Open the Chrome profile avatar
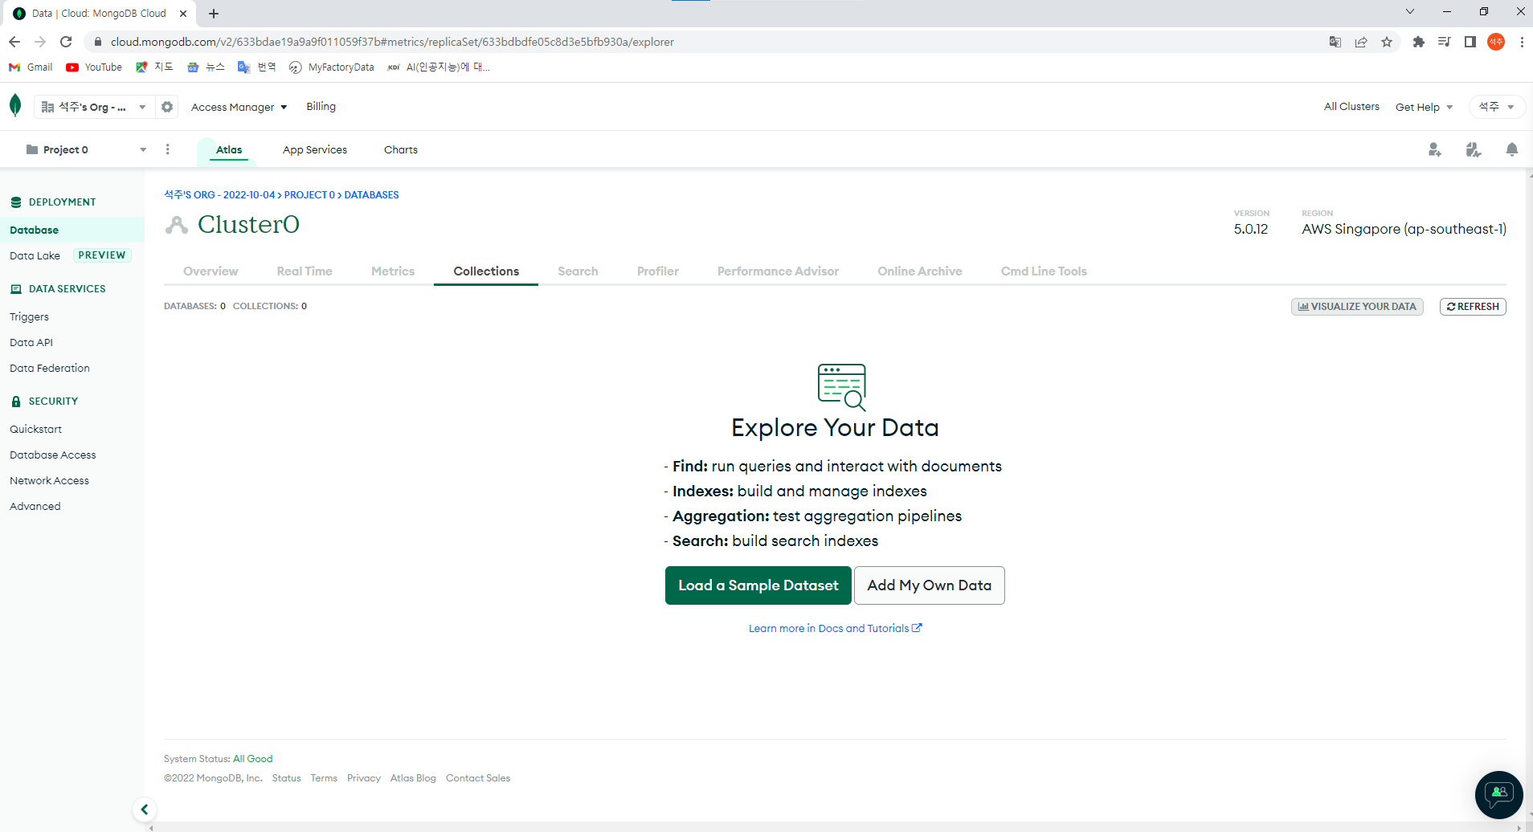This screenshot has height=832, width=1533. 1496,42
